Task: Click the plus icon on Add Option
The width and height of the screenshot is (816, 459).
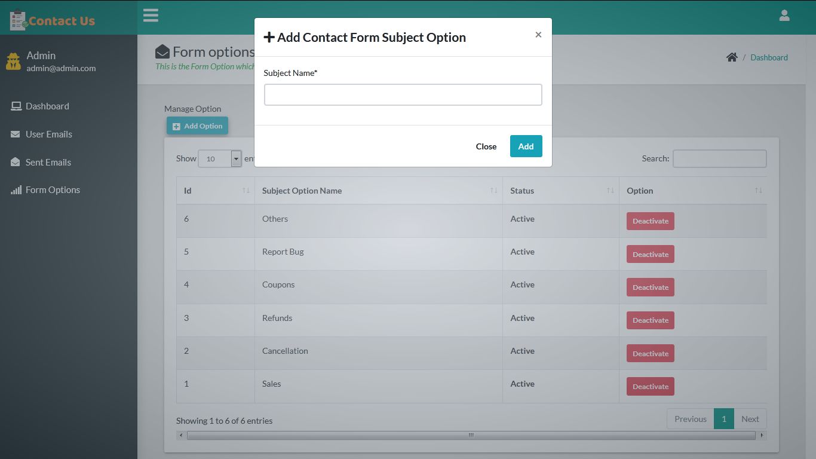Action: (176, 126)
